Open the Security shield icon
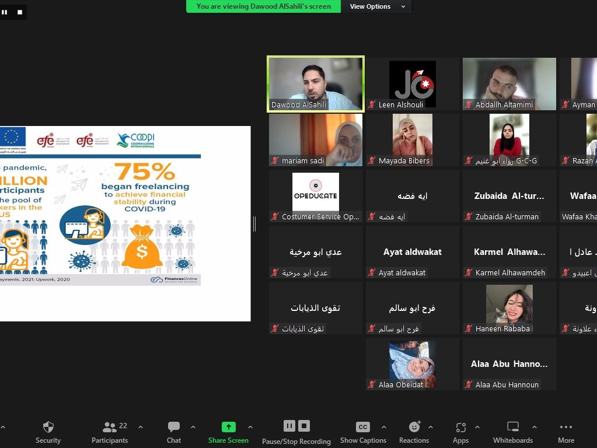This screenshot has width=597, height=448. click(48, 428)
